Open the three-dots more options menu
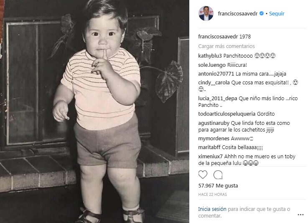Viewport: 308px width, 223px height. tap(300, 215)
